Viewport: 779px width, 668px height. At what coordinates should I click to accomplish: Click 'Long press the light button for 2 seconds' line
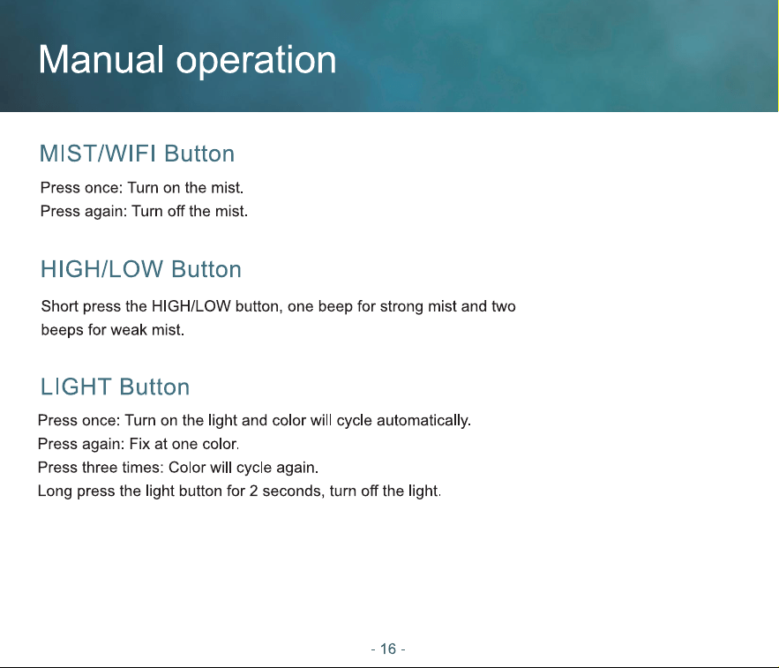pos(239,491)
